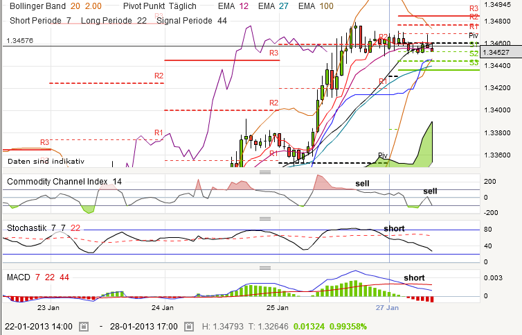Grab the divider handle above the Stochastik panel

[265, 219]
